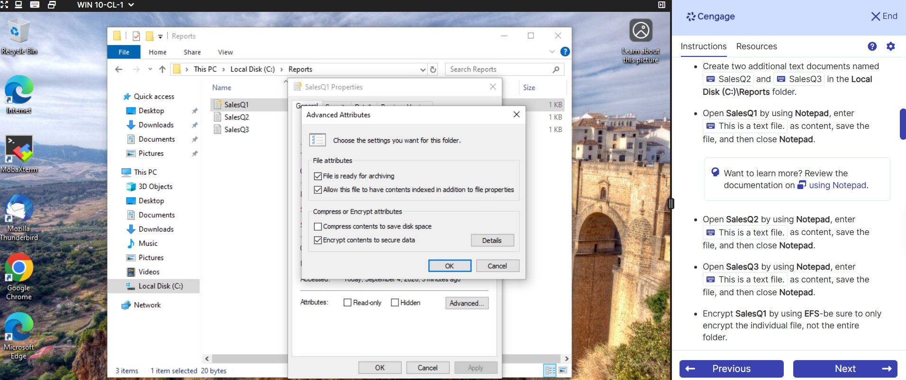Go back using the Explorer back arrow
This screenshot has height=380, width=906.
[118, 69]
